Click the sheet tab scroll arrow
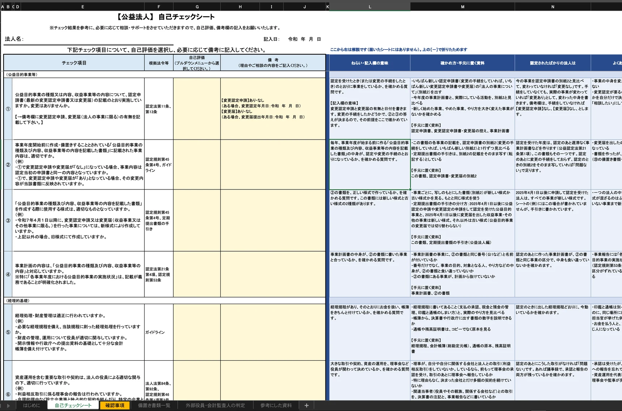Image resolution: width=622 pixels, height=411 pixels. (8, 406)
